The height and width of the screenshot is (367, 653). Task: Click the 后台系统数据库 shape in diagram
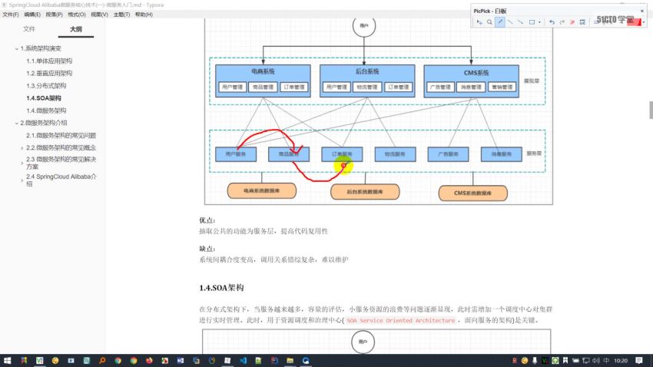click(365, 192)
